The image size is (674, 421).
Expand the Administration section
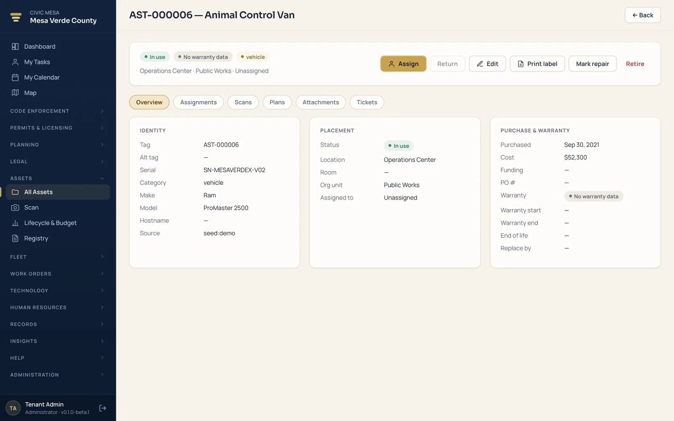point(58,375)
